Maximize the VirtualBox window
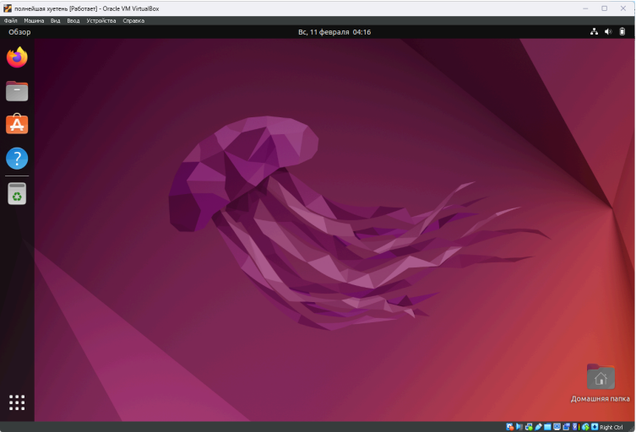The height and width of the screenshot is (432, 636). point(605,8)
